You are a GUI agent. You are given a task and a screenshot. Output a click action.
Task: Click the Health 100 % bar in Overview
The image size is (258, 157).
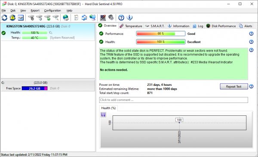tap(160, 42)
